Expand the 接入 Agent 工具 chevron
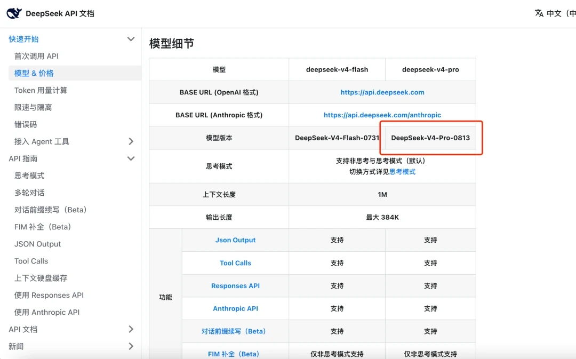Viewport: 576px width, 359px height. (x=131, y=141)
